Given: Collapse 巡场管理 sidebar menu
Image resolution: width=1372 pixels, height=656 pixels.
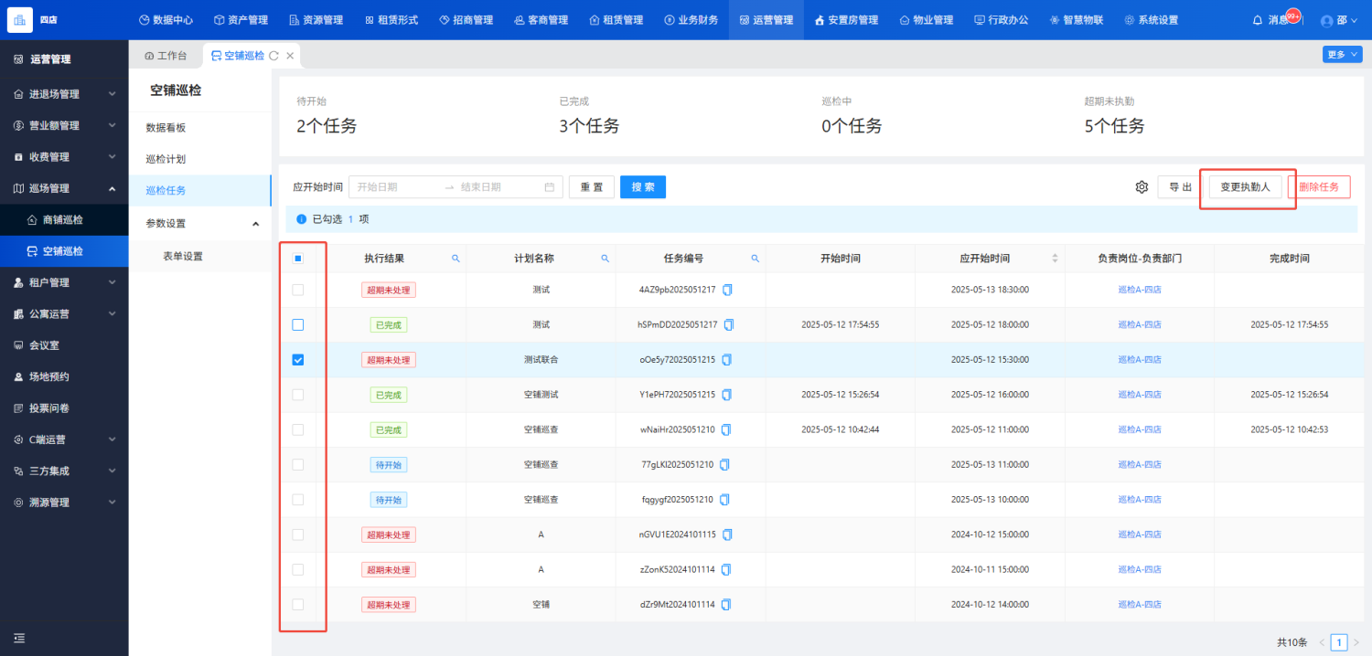Looking at the screenshot, I should 64,188.
